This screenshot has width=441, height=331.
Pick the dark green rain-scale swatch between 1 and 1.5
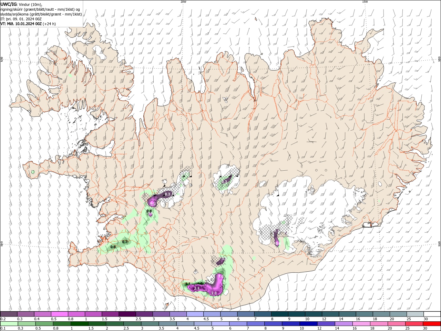tap(79, 324)
